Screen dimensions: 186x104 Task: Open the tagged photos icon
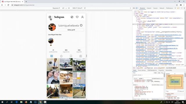pyautogui.click(x=81, y=56)
